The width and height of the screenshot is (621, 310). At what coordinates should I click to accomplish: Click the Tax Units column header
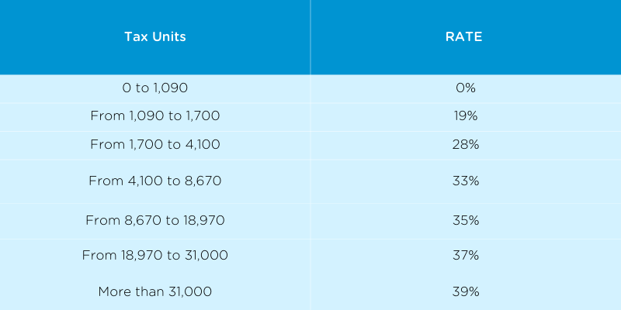point(154,37)
